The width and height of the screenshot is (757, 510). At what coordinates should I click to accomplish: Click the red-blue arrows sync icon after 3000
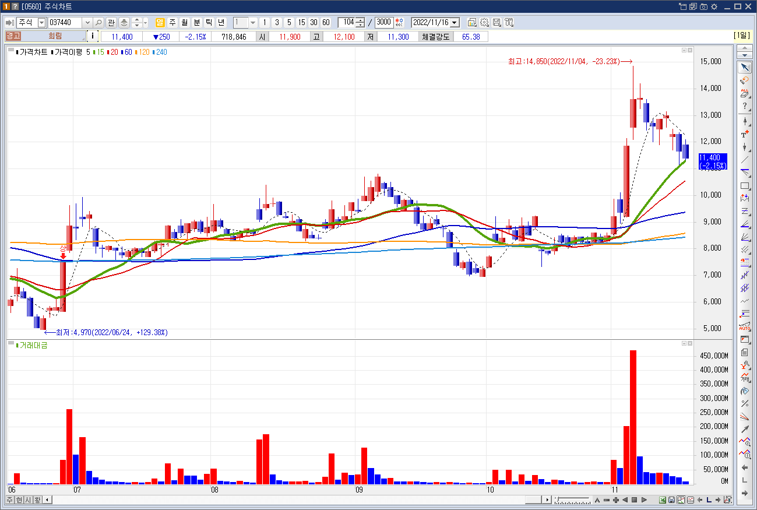(x=399, y=23)
